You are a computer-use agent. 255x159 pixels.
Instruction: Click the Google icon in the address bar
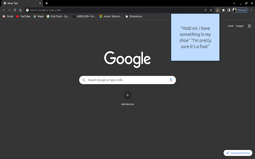point(27,10)
